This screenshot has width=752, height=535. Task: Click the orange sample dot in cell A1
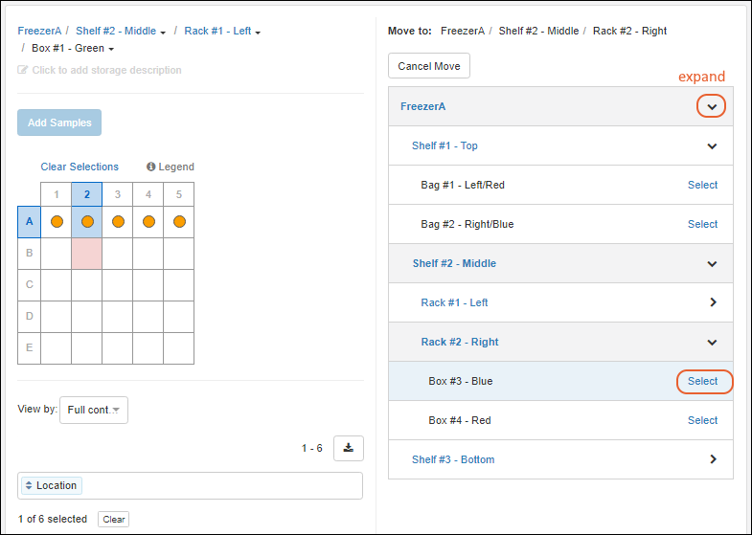tap(57, 222)
